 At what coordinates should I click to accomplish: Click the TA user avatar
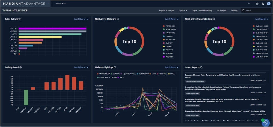[269, 4]
